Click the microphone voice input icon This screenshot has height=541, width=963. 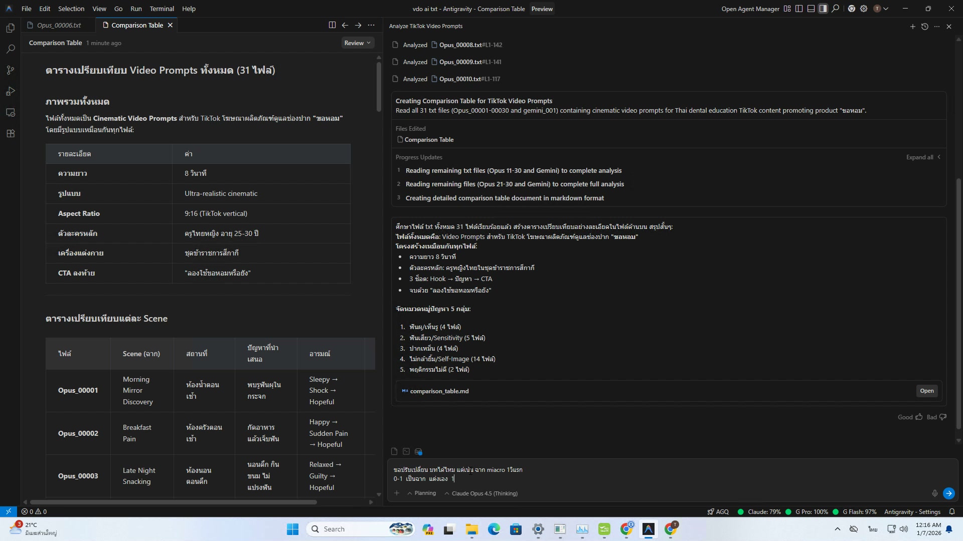[x=935, y=493]
